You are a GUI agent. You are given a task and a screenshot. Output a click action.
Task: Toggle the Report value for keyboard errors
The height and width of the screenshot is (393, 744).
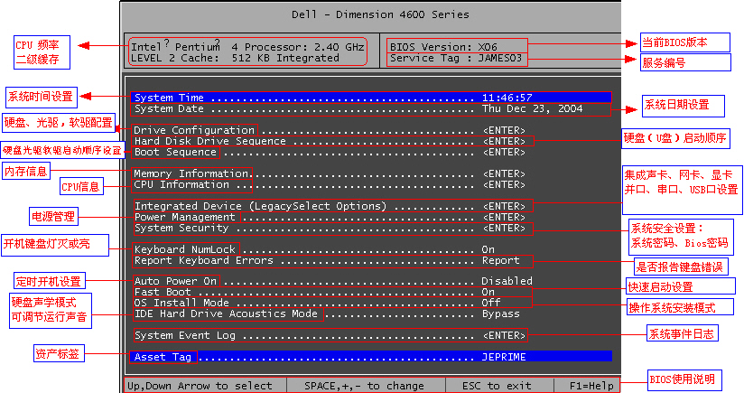pos(501,260)
